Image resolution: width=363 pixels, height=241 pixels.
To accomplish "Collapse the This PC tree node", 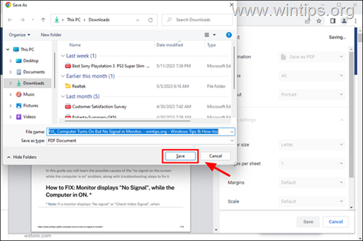I will [x=8, y=49].
